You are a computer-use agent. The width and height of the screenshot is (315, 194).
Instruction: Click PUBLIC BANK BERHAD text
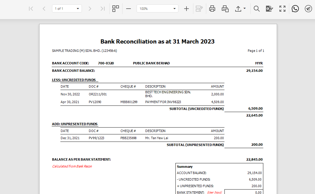[151, 63]
